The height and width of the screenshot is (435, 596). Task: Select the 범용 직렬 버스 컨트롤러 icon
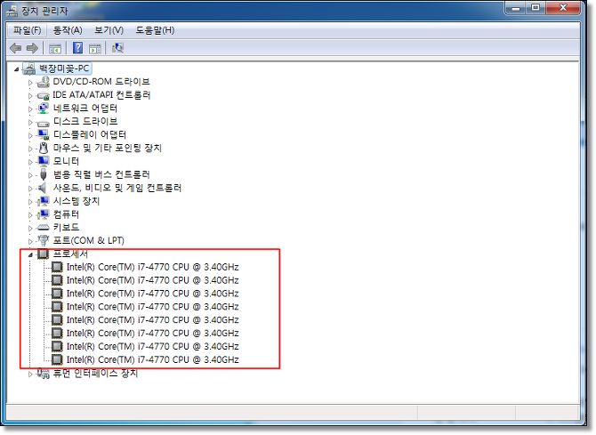point(44,174)
